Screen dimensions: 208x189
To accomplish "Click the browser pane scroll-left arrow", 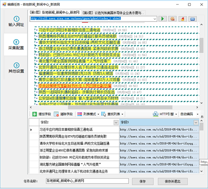I will pos(31,107).
